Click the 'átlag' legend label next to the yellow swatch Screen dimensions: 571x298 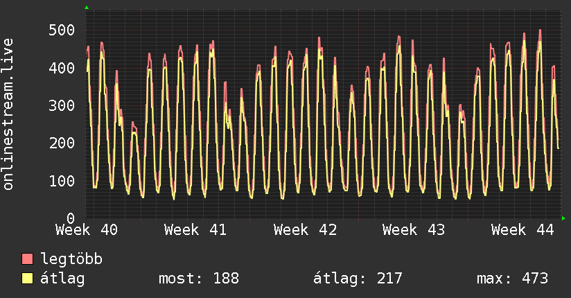pyautogui.click(x=62, y=279)
